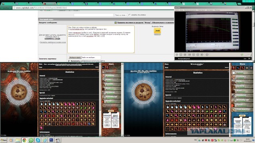The width and height of the screenshot is (255, 143).
Task: Close the Statistics panel in the right game
Action: (x=228, y=71)
